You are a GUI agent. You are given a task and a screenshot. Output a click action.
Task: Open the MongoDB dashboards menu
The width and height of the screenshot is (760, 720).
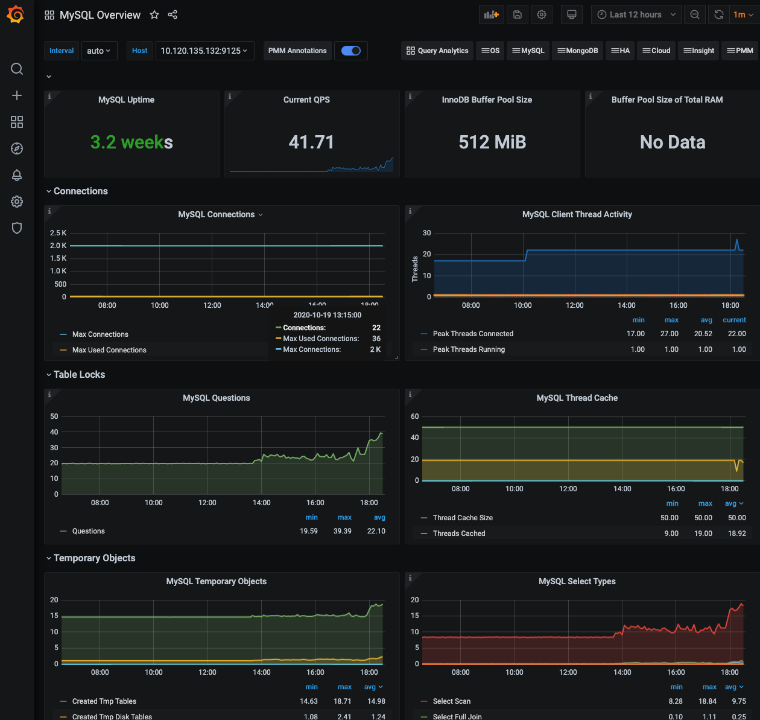pos(577,51)
